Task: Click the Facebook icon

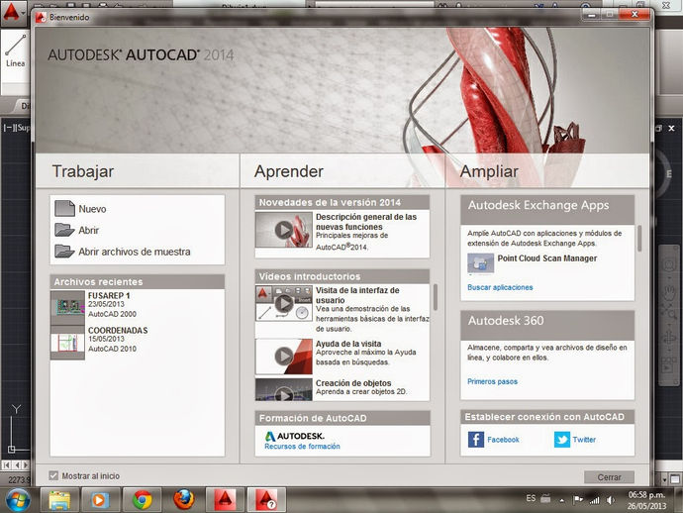Action: [476, 440]
